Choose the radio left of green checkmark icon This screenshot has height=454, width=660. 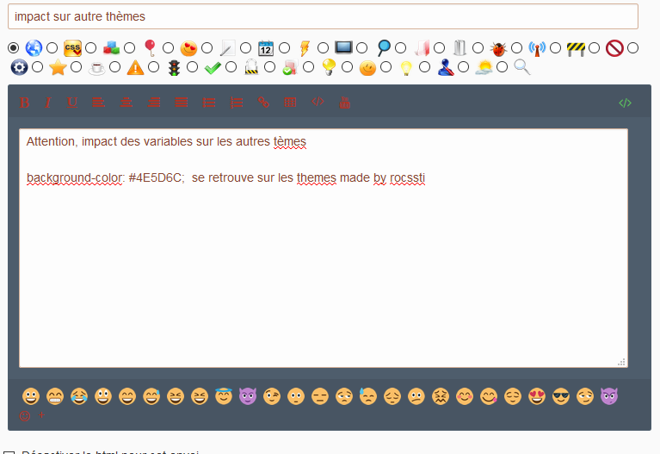(193, 66)
